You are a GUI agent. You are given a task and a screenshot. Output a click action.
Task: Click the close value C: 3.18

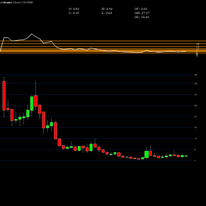click(x=74, y=13)
